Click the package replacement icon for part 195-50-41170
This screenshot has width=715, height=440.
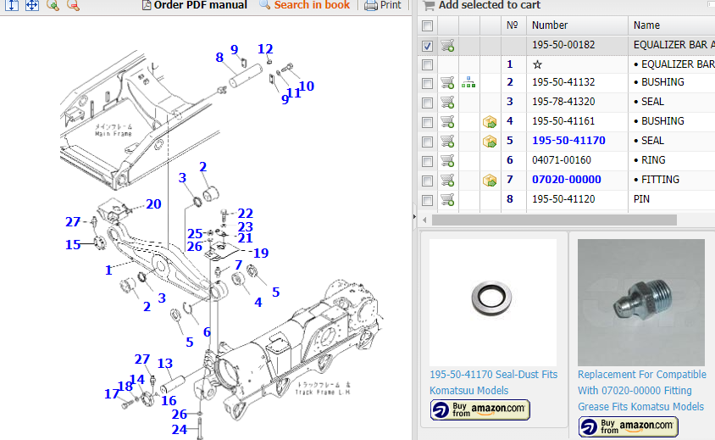pyautogui.click(x=490, y=141)
